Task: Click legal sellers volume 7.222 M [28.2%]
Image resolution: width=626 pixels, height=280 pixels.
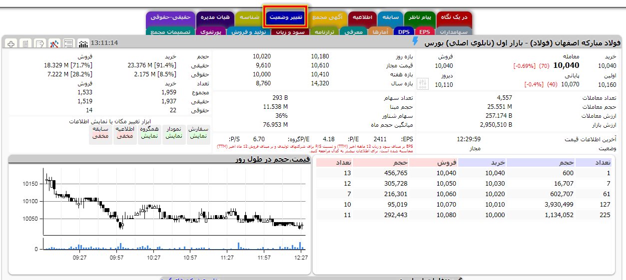Action: pyautogui.click(x=70, y=74)
